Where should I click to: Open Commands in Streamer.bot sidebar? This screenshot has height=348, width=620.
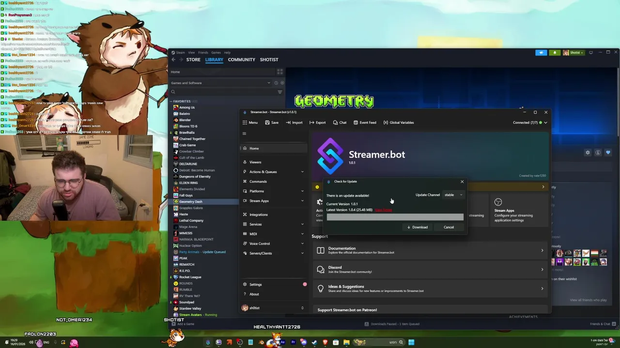pyautogui.click(x=274, y=181)
